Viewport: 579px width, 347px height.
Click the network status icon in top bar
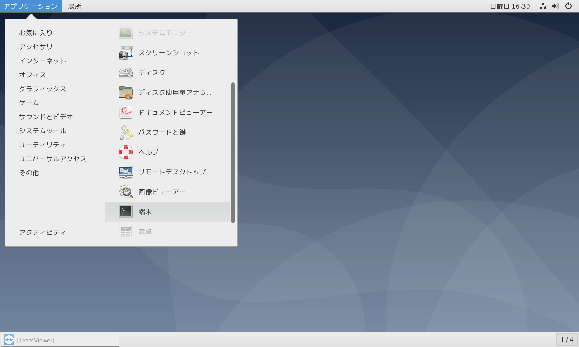pyautogui.click(x=543, y=6)
